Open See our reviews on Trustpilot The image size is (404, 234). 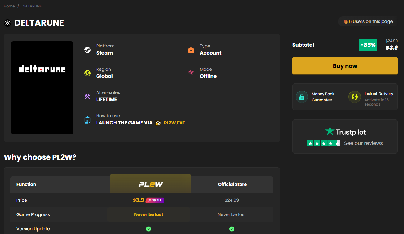[363, 143]
